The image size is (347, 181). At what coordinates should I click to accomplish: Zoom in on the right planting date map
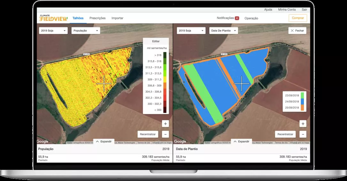pyautogui.click(x=303, y=124)
